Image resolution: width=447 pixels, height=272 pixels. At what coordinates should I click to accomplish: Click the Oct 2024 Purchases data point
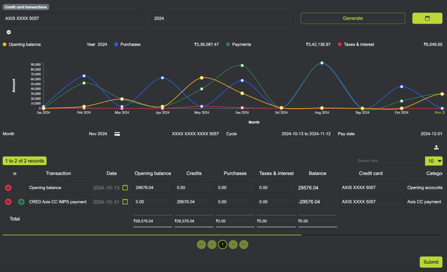coord(402,87)
